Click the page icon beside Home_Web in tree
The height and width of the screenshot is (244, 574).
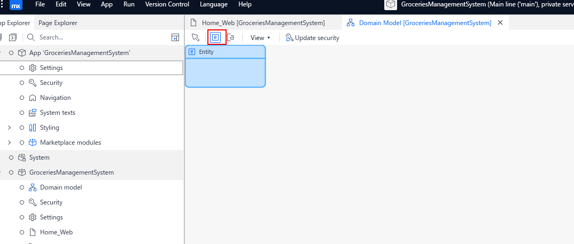(x=33, y=232)
